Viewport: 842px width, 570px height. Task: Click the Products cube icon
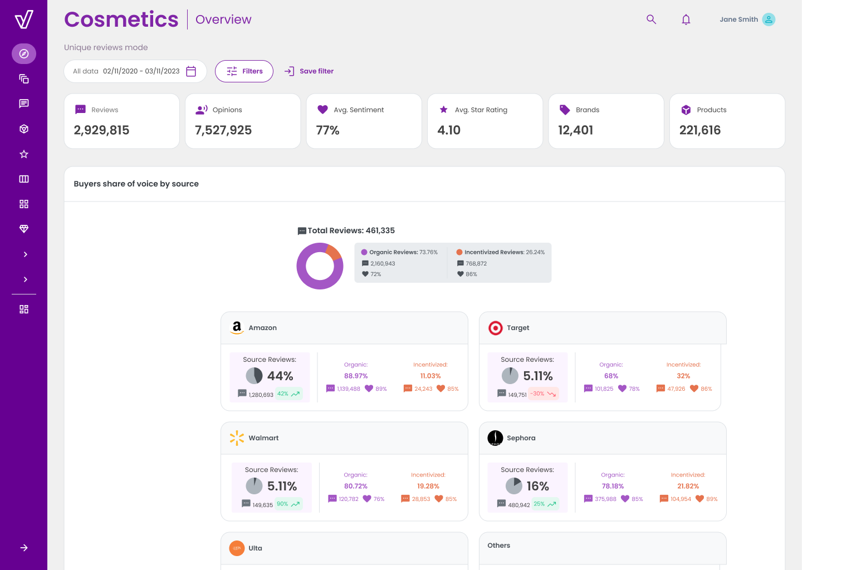pos(686,110)
